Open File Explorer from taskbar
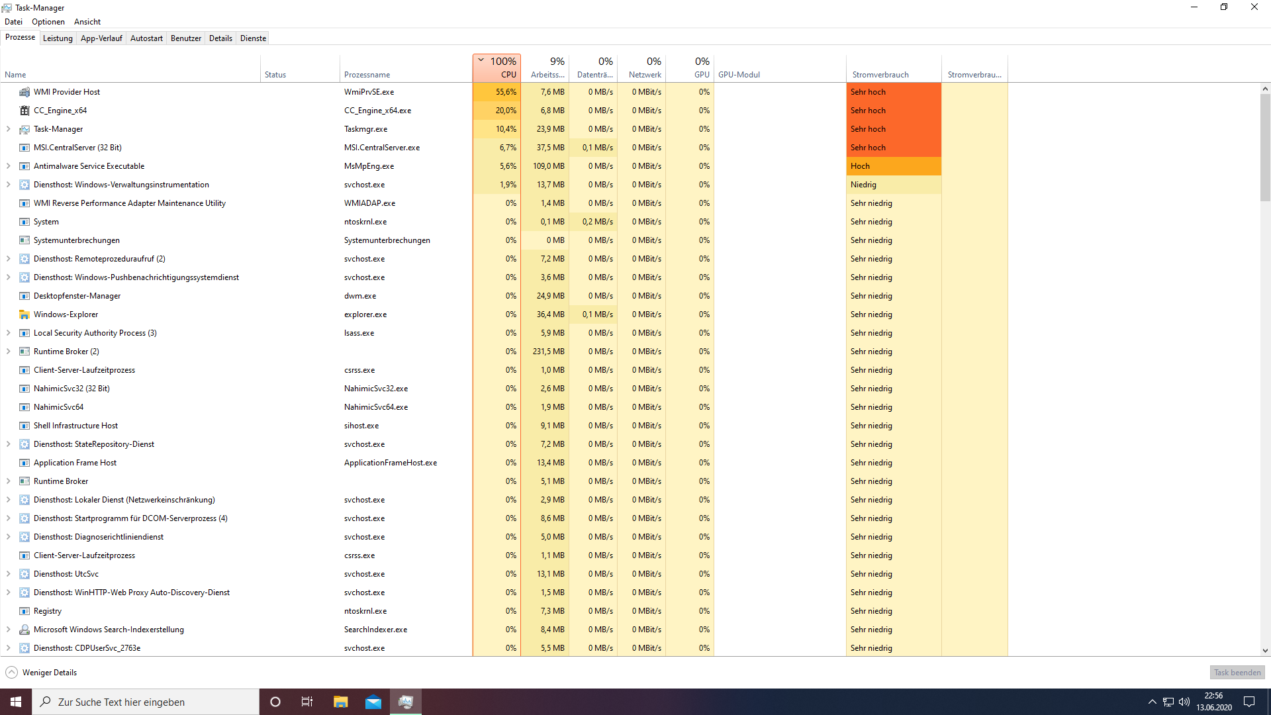This screenshot has width=1271, height=715. click(340, 702)
